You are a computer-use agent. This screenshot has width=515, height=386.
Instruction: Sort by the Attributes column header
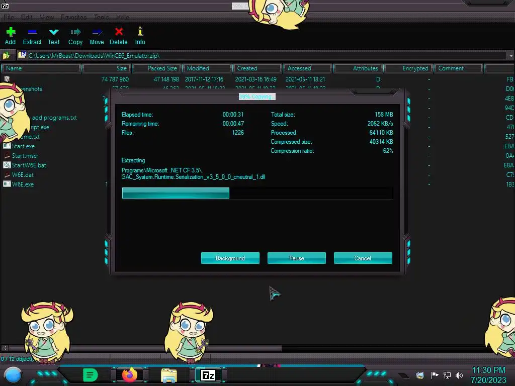point(358,68)
